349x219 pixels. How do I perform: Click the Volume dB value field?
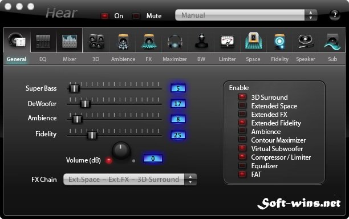(153, 159)
